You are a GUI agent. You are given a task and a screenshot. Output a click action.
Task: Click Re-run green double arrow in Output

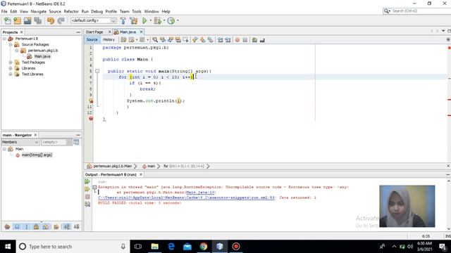click(x=87, y=181)
